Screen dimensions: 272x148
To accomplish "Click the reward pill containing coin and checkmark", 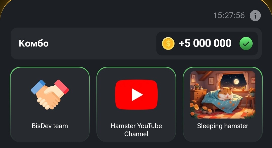I will click(x=207, y=43).
